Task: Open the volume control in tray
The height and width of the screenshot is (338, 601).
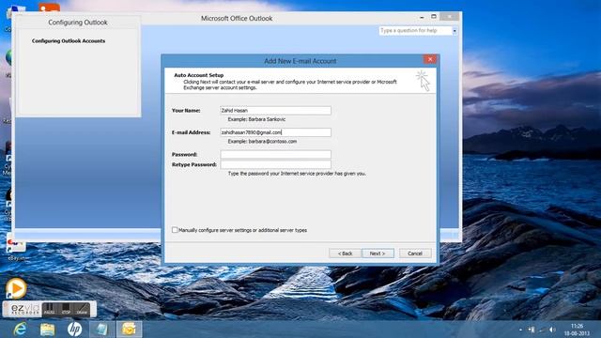Action: 552,330
